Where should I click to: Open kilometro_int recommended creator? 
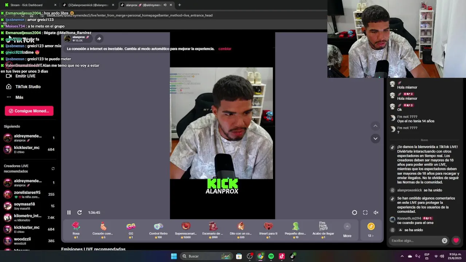pos(29,218)
